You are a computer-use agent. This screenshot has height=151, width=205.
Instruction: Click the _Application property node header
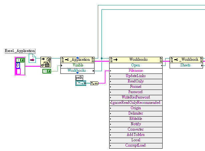[x=77, y=60]
